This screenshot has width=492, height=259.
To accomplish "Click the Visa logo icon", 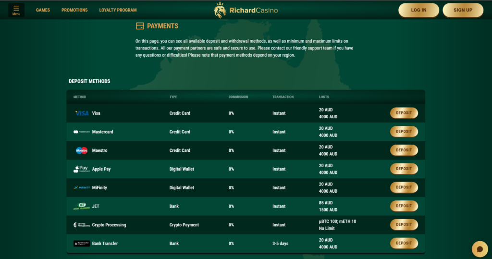I will 82,113.
